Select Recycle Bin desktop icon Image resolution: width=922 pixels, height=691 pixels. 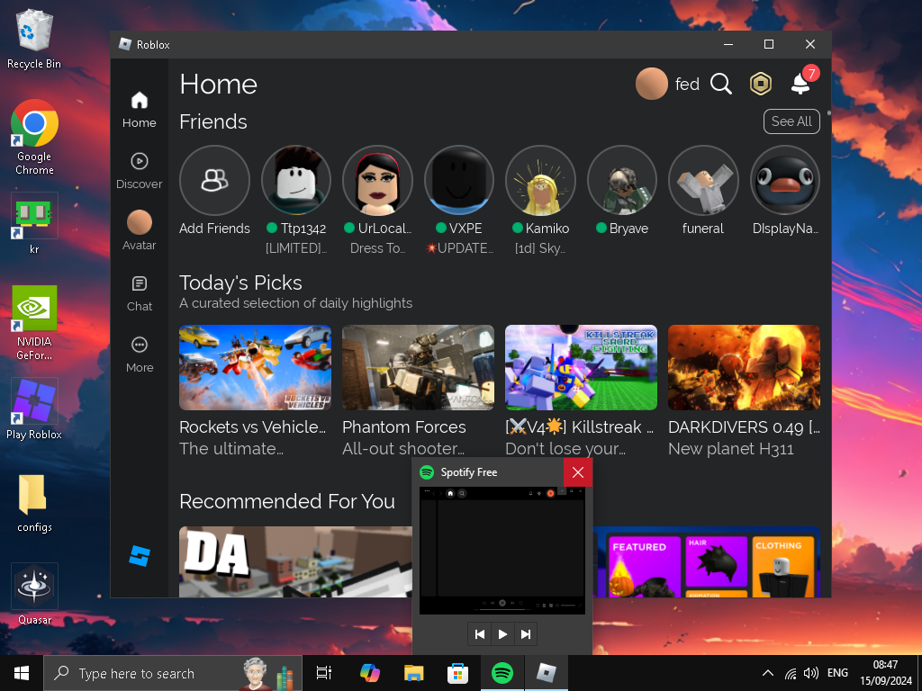[34, 39]
